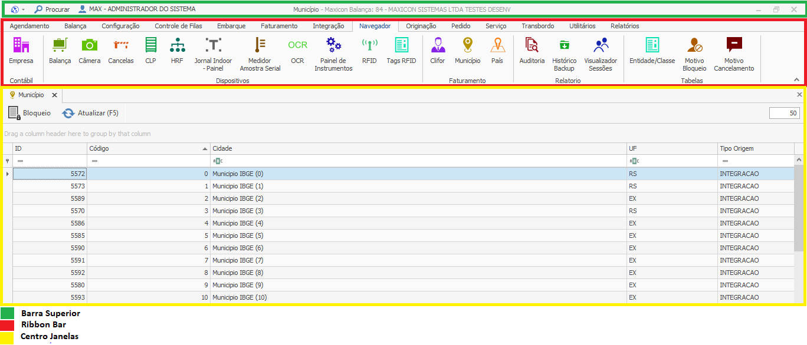The height and width of the screenshot is (345, 807).
Task: Open the Relatórios ribbon tab
Action: 625,26
